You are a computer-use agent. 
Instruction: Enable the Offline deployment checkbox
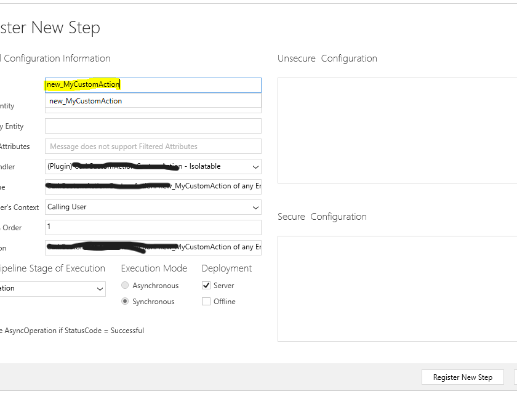click(x=206, y=302)
